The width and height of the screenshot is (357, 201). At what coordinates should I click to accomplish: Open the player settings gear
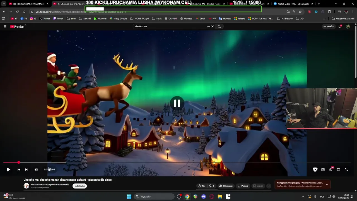tap(331, 169)
